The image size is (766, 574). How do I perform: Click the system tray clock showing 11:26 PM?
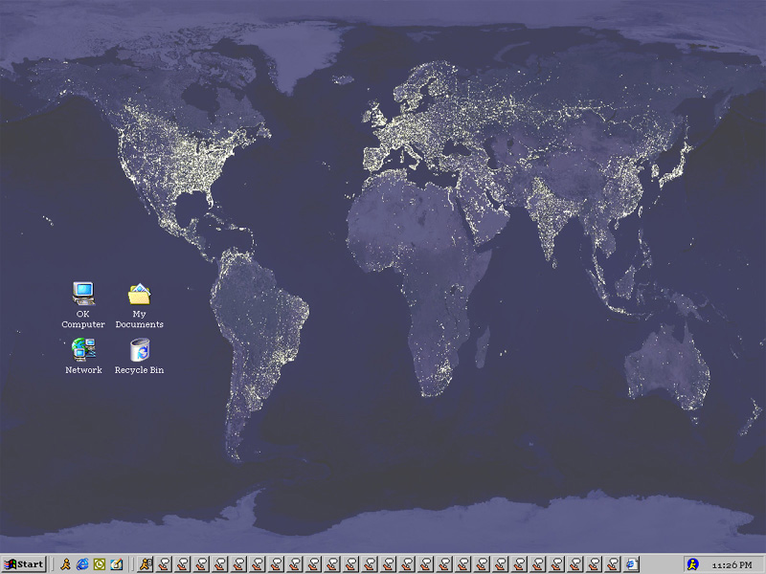(733, 564)
